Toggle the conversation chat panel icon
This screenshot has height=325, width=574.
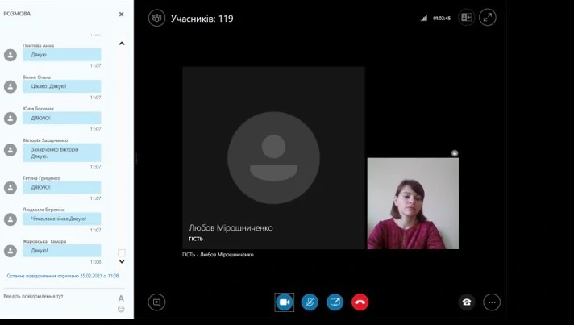pos(156,302)
